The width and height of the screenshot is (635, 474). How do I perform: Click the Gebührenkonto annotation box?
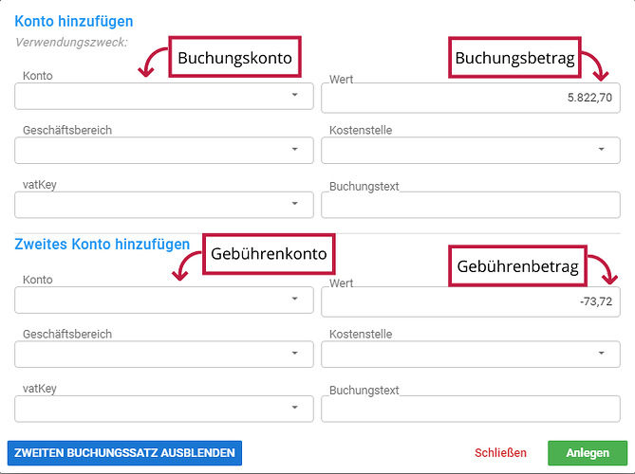coord(269,254)
